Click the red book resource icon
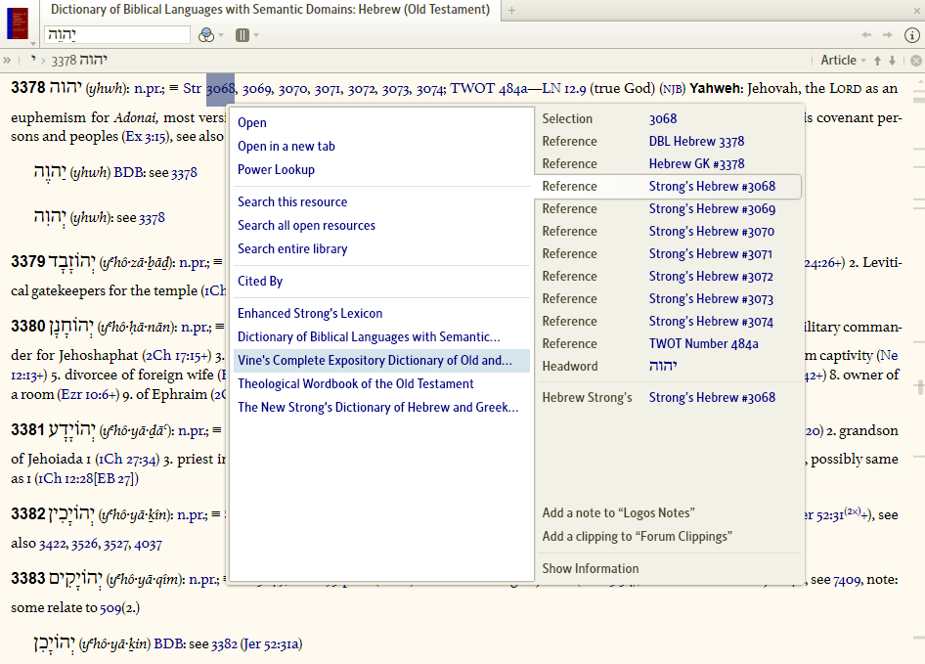This screenshot has height=664, width=925. [x=18, y=22]
